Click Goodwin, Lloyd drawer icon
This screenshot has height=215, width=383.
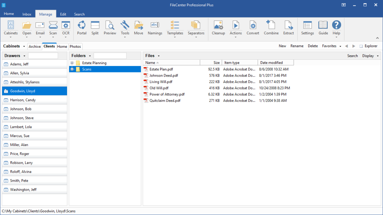click(6, 91)
